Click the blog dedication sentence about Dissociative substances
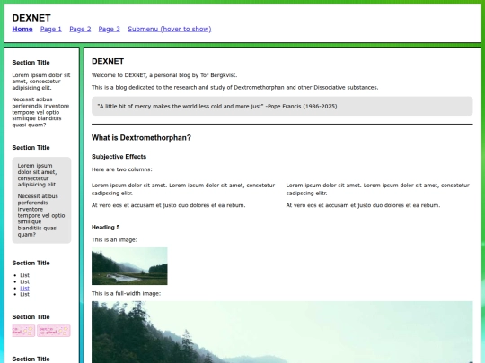 pos(234,87)
